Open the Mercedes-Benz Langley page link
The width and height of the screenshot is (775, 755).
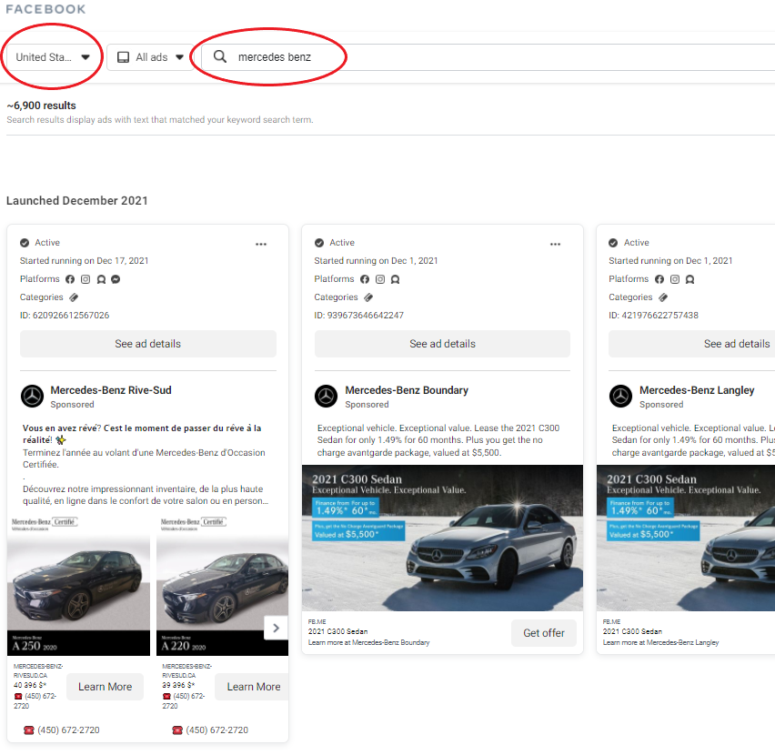(x=697, y=390)
